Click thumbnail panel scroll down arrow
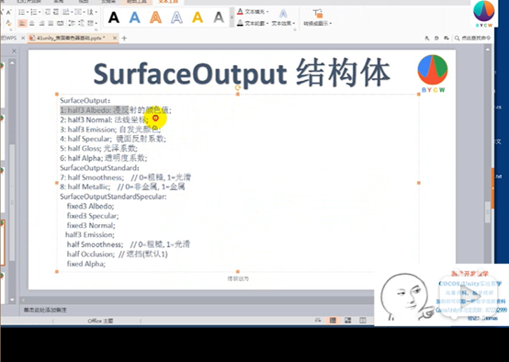This screenshot has width=509, height=362. click(x=12, y=300)
